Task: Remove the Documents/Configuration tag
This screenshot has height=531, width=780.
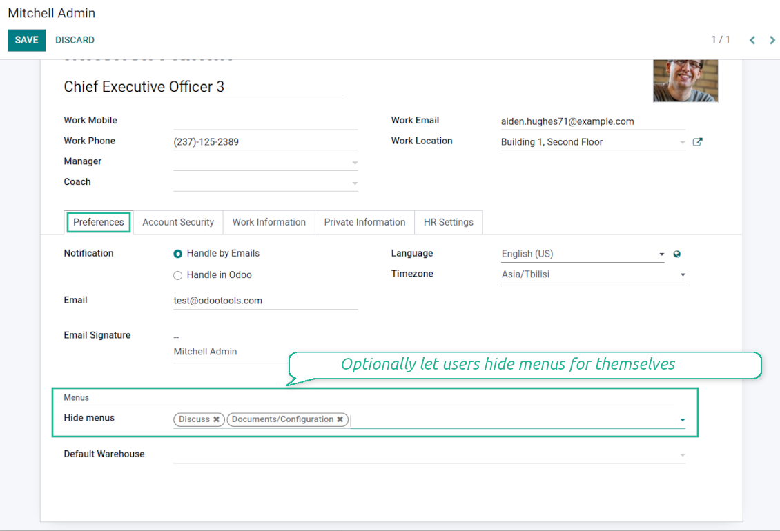Action: coord(340,419)
